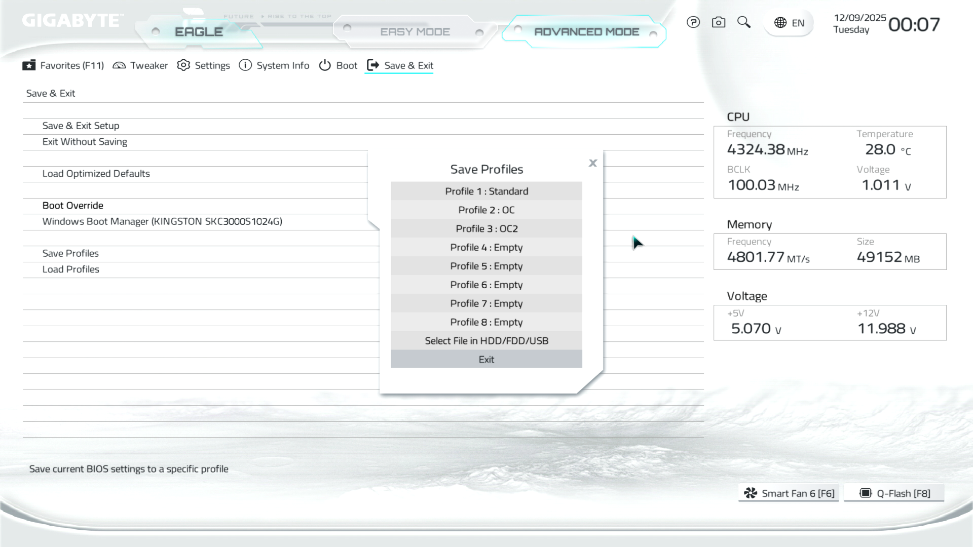Open the System Info tab
Image resolution: width=973 pixels, height=547 pixels.
pyautogui.click(x=274, y=65)
